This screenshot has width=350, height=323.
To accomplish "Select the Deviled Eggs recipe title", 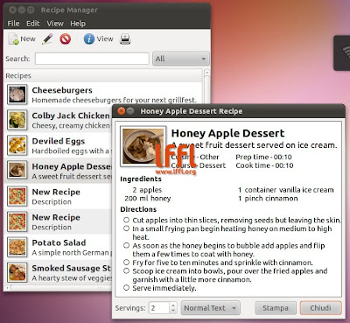I will (x=59, y=141).
